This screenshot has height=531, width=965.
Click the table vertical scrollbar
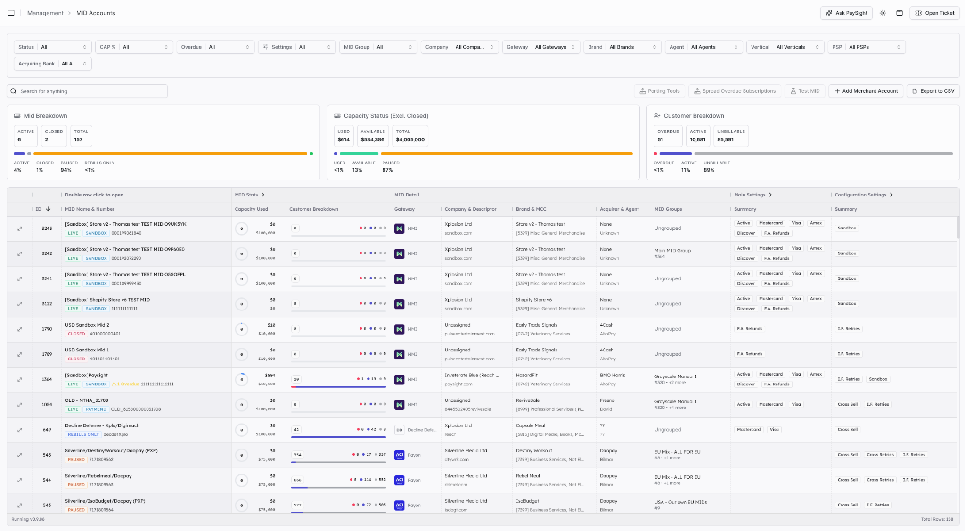(x=958, y=228)
